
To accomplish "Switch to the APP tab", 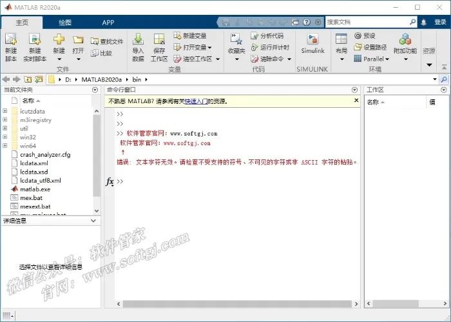I will 108,23.
